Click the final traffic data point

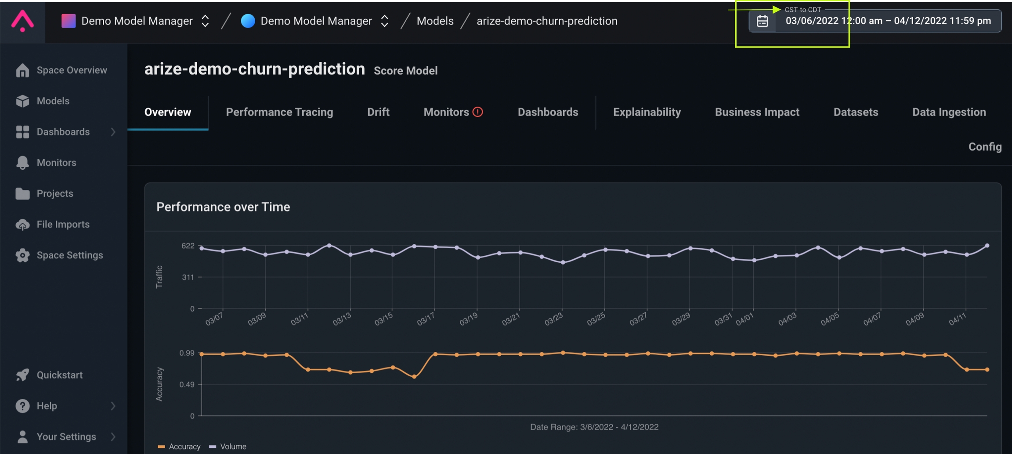coord(987,246)
